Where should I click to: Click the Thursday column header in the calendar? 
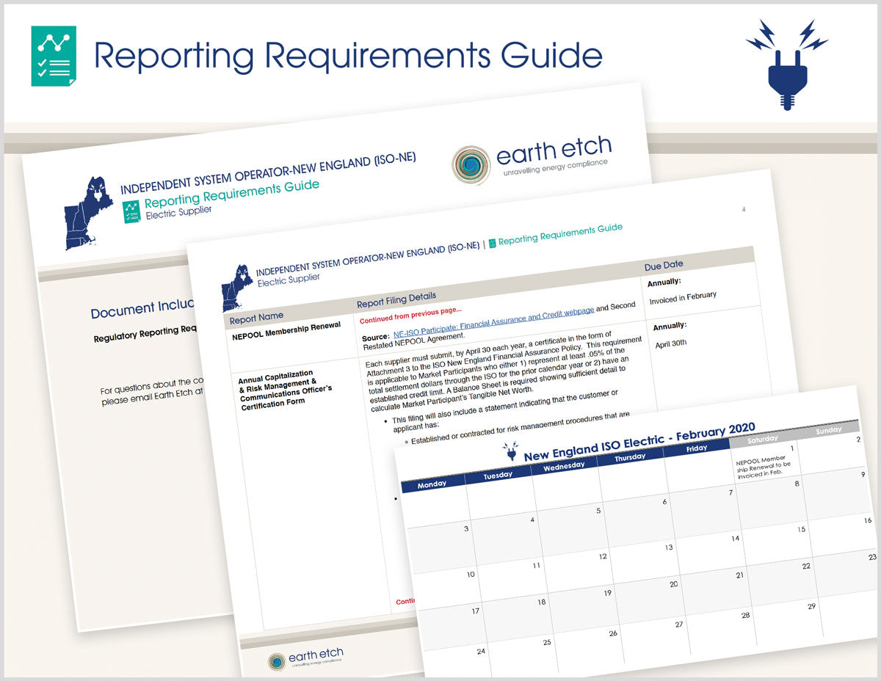click(630, 456)
